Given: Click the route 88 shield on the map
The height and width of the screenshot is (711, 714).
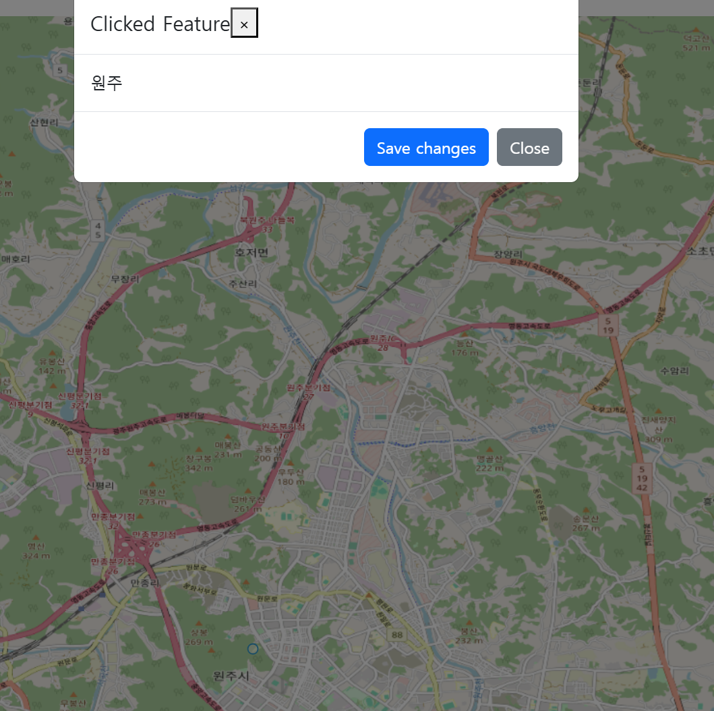Looking at the screenshot, I should 397,635.
